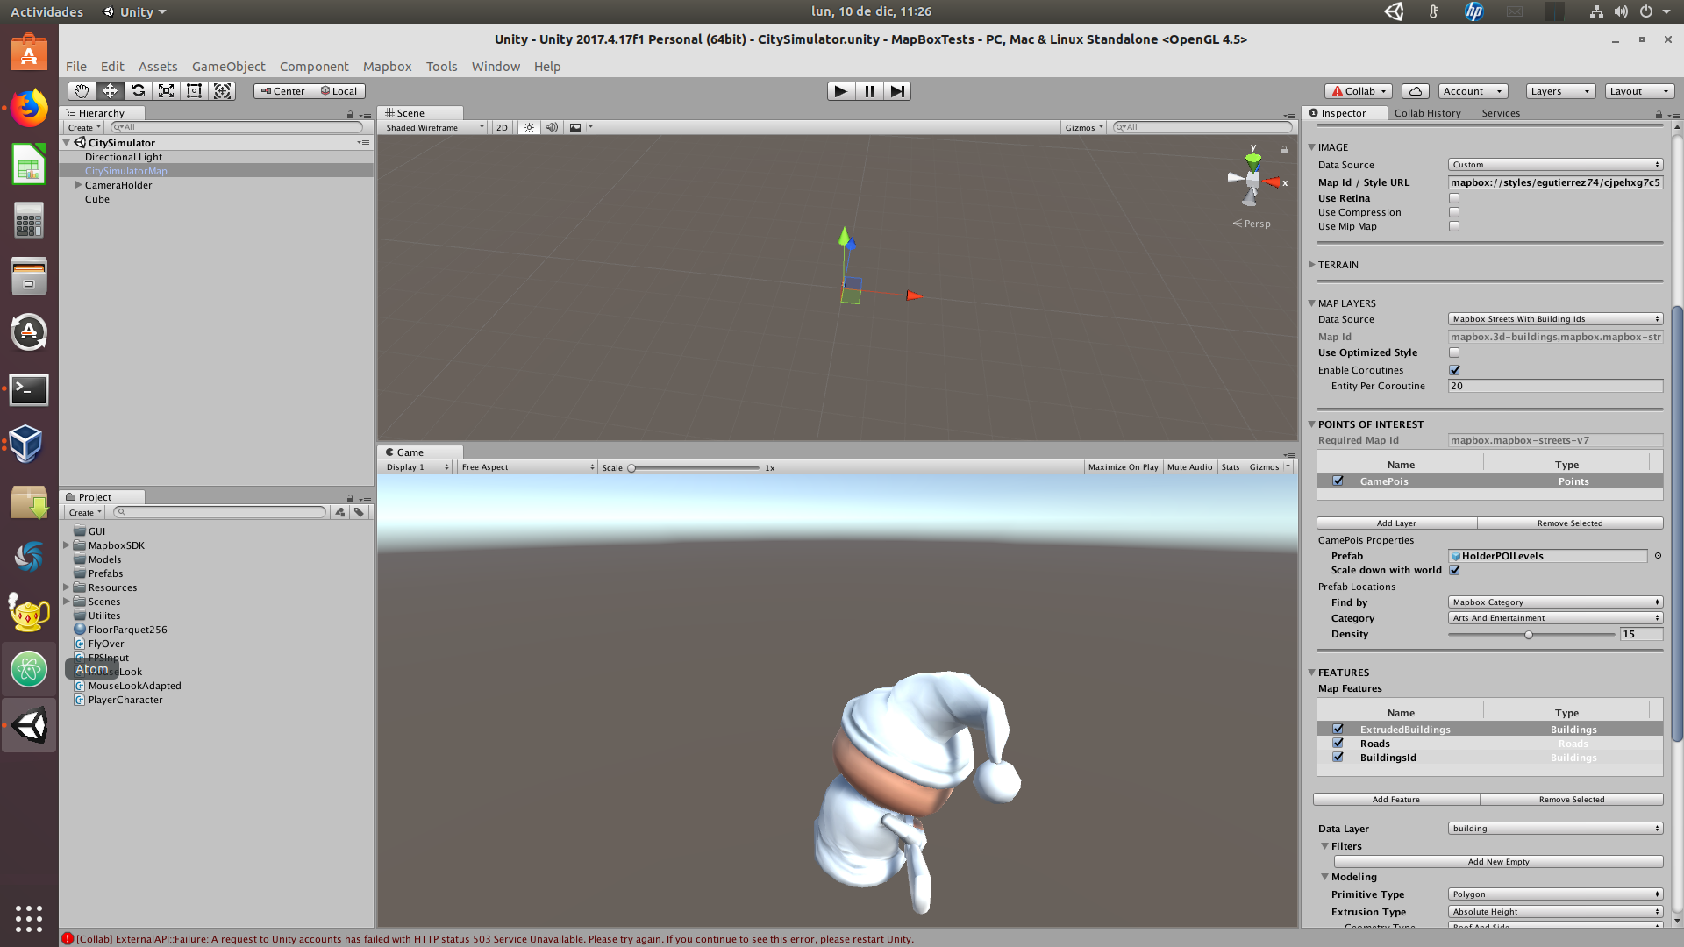The height and width of the screenshot is (947, 1684).
Task: Select FloorParquet256 material asset
Action: 127,630
